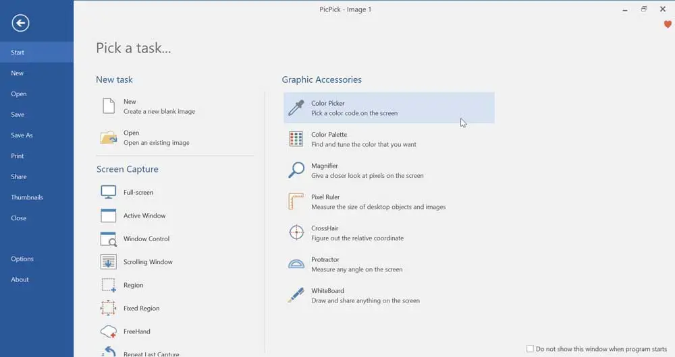Click the 'Region' capture label

click(134, 285)
